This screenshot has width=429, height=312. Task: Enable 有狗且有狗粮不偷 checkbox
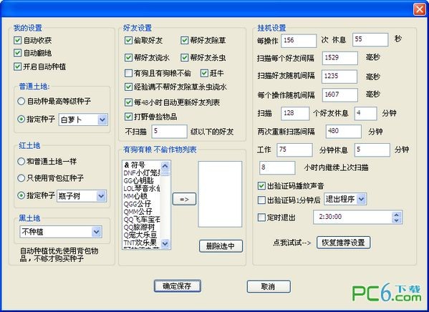[x=128, y=73]
